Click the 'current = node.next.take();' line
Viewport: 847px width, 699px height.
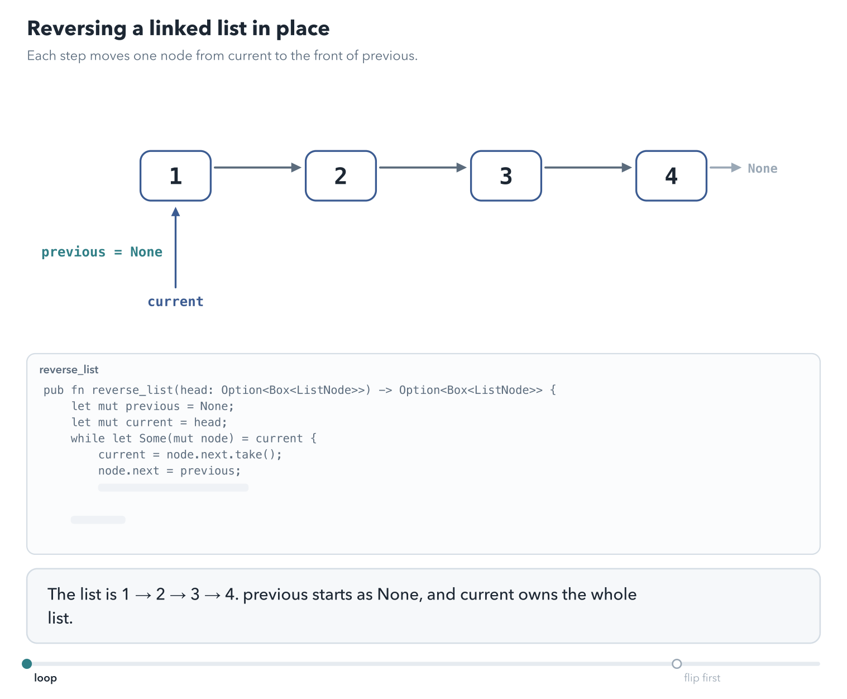coord(190,455)
